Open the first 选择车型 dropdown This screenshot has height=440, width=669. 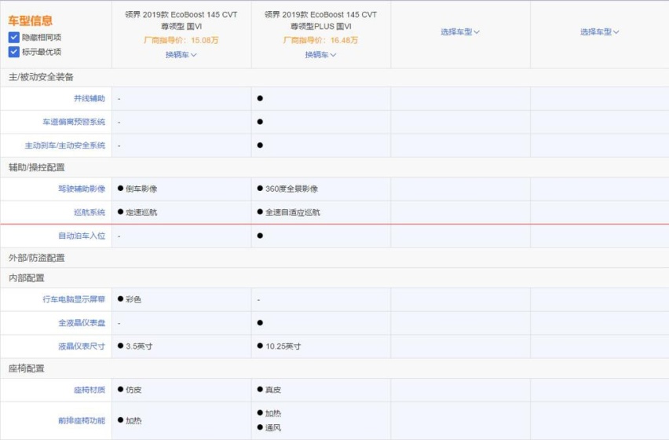point(460,32)
